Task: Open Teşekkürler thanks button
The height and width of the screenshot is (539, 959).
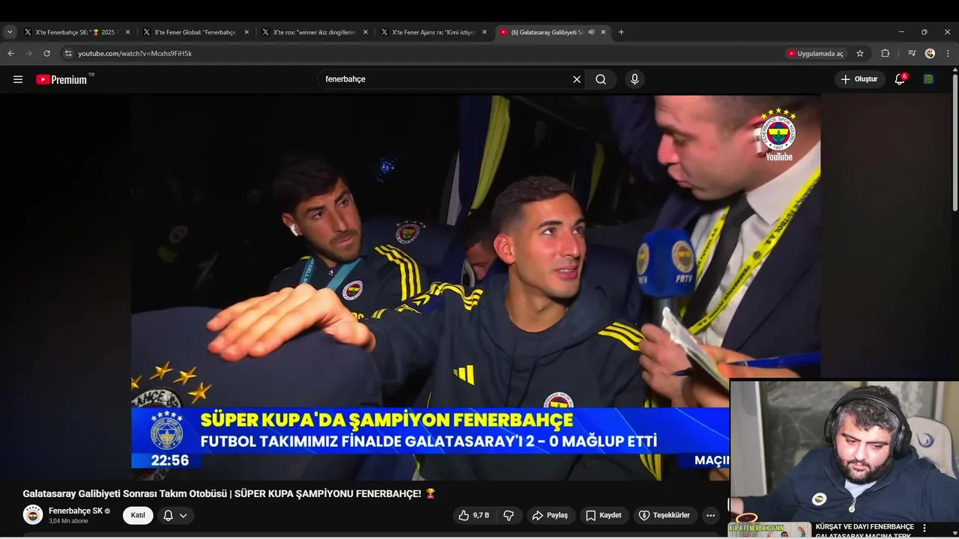Action: pos(666,515)
